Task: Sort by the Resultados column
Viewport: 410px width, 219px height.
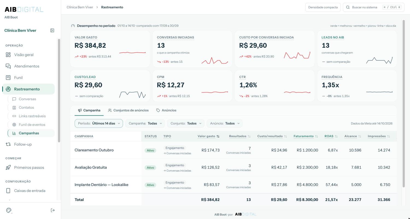Action: click(240, 136)
